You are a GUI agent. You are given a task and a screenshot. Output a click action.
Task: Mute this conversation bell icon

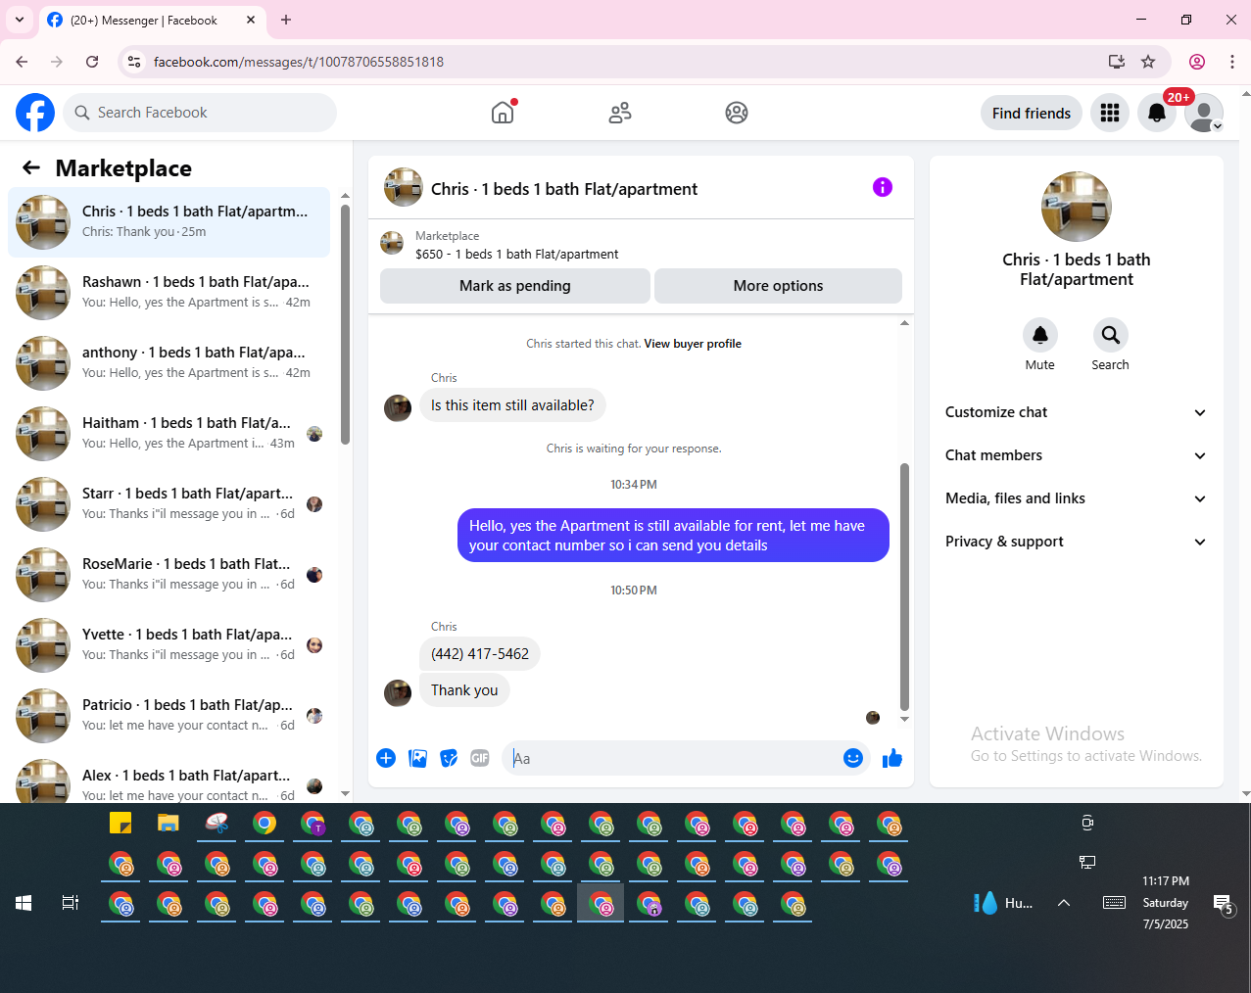click(x=1040, y=335)
